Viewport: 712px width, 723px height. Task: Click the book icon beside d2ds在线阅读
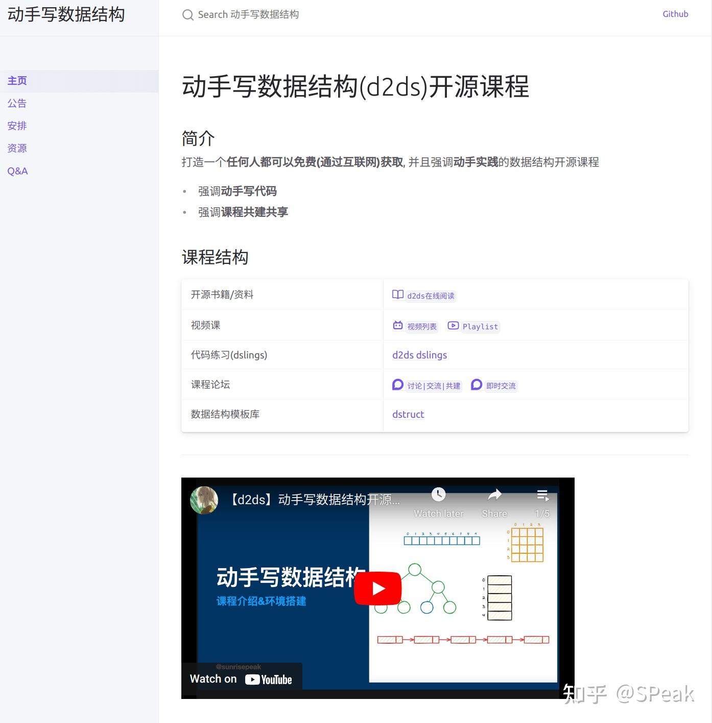pyautogui.click(x=397, y=295)
